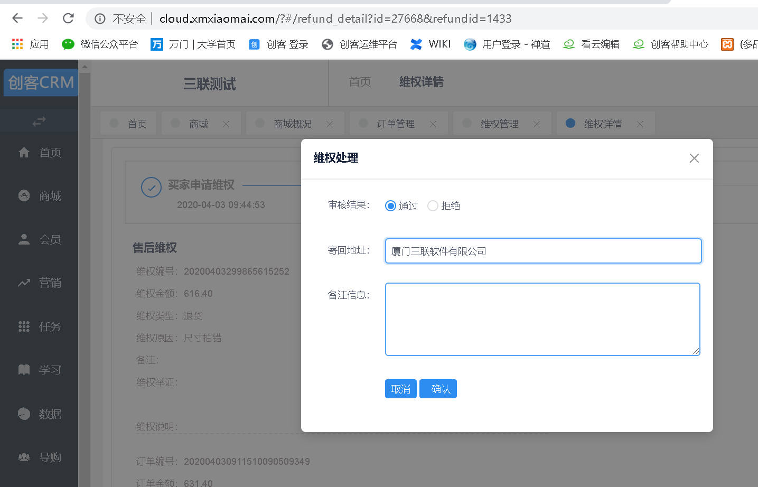Open 商城 icon in sidebar

[24, 196]
